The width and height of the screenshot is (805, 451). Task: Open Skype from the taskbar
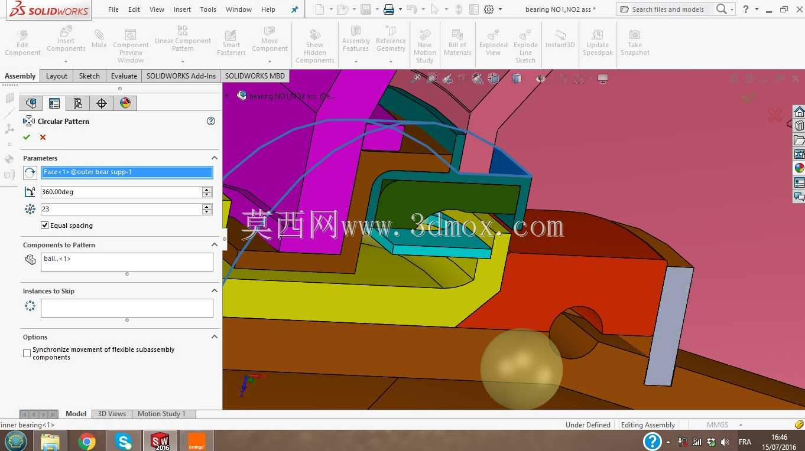(x=124, y=441)
